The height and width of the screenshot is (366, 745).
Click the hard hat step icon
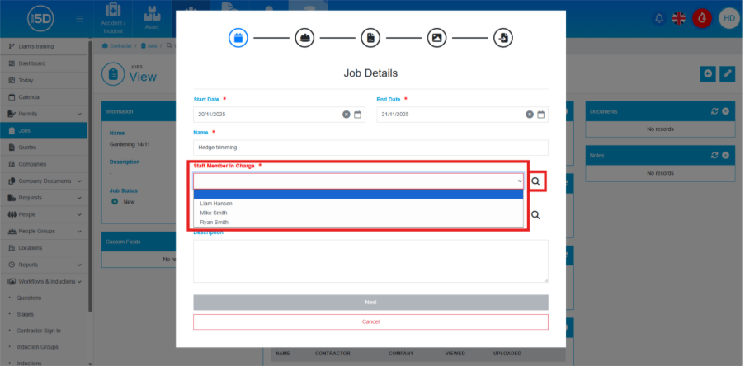click(304, 38)
